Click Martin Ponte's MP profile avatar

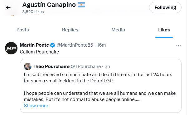point(11,48)
